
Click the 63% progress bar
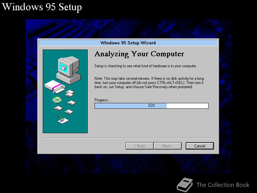click(151, 106)
